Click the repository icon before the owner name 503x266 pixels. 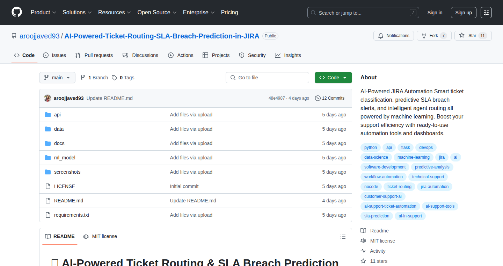pos(14,36)
